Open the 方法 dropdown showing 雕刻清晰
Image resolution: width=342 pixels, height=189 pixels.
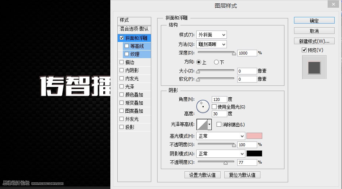(211, 44)
